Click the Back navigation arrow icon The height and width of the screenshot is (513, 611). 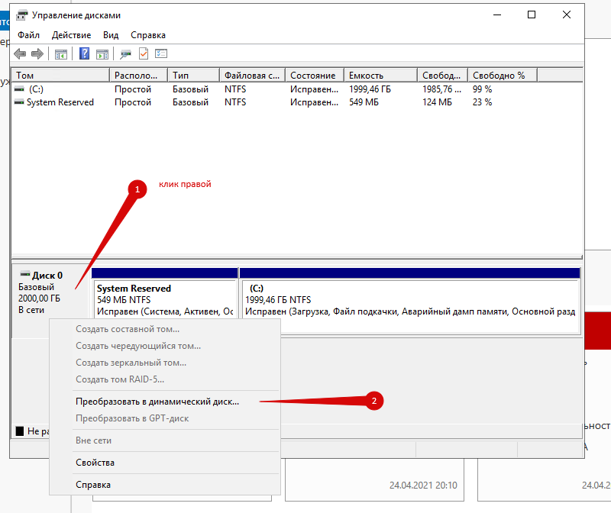19,53
